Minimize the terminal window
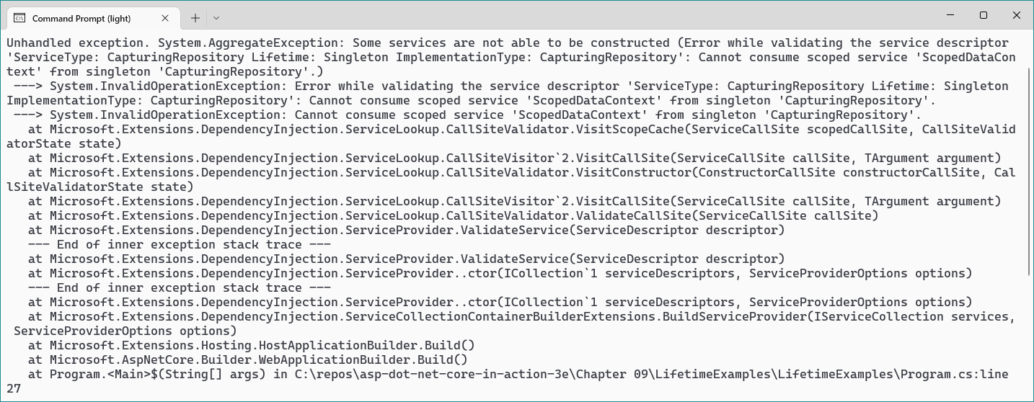Screen dimensions: 1034x402 (950, 15)
